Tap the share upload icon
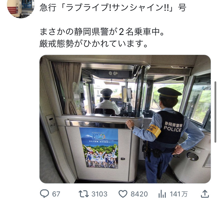 coord(205,194)
